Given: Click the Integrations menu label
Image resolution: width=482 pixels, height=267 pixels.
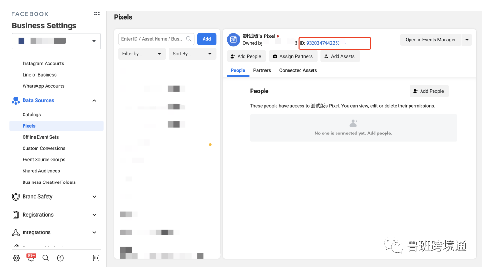Looking at the screenshot, I should pyautogui.click(x=36, y=232).
